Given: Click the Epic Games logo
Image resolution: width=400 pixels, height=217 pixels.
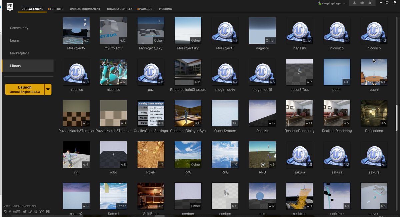Looking at the screenshot, I should (9, 7).
